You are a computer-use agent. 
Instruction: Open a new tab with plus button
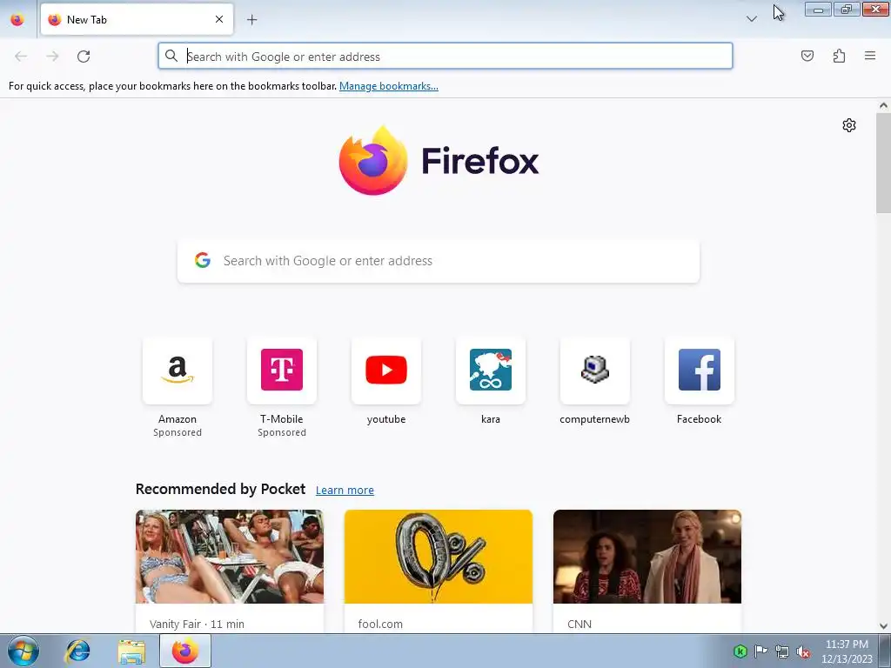251,20
